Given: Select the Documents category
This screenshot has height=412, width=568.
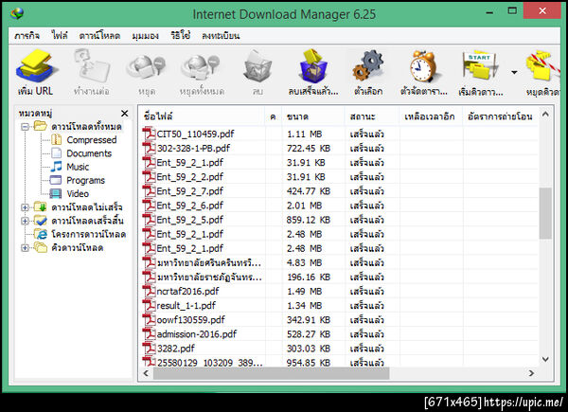Looking at the screenshot, I should [x=89, y=153].
